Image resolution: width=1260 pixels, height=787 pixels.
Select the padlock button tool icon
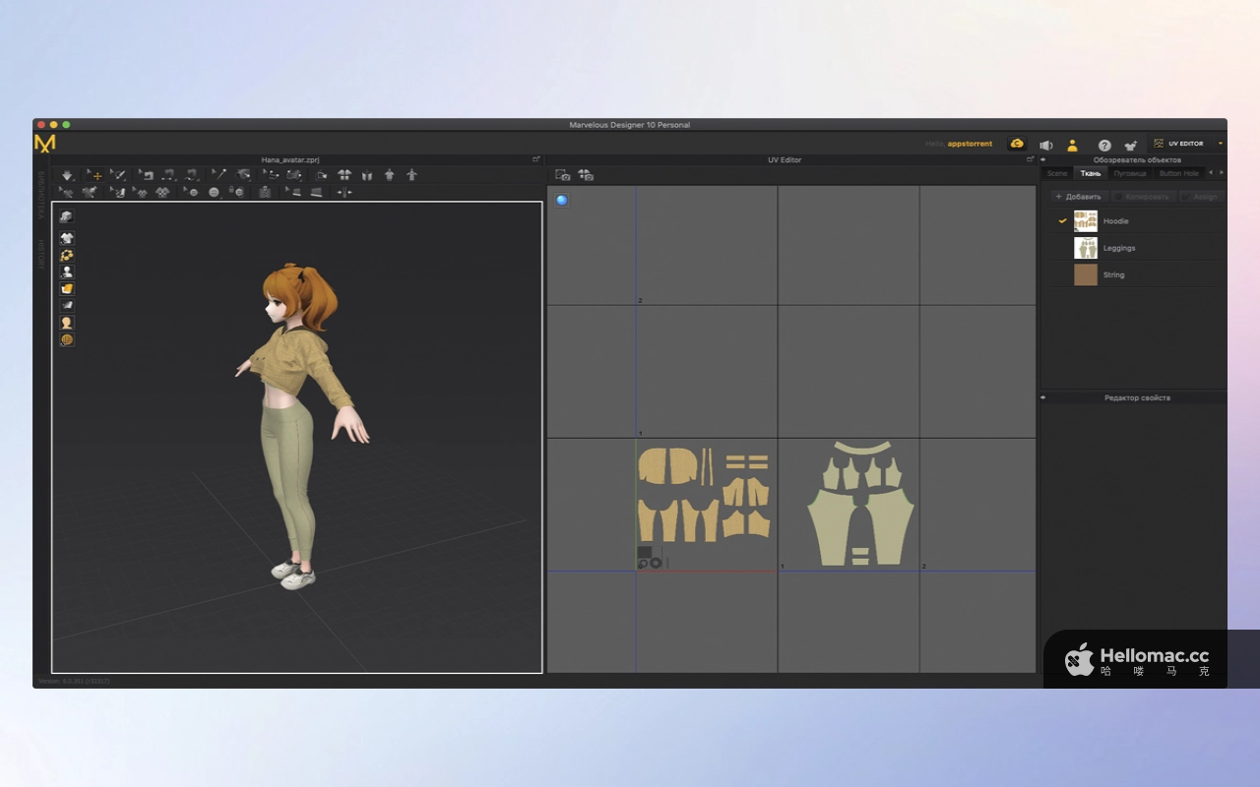[x=237, y=193]
